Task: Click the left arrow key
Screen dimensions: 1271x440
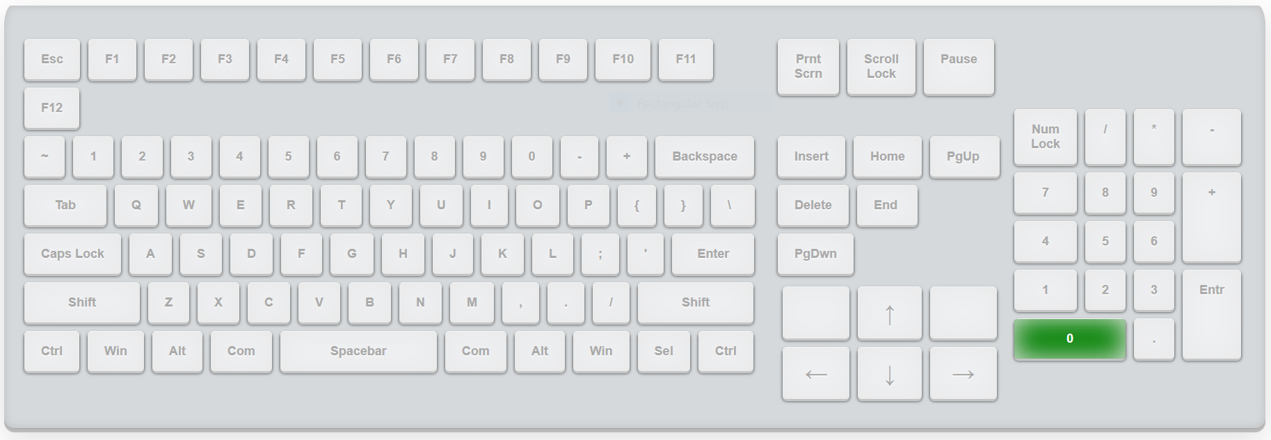Action: pos(816,374)
